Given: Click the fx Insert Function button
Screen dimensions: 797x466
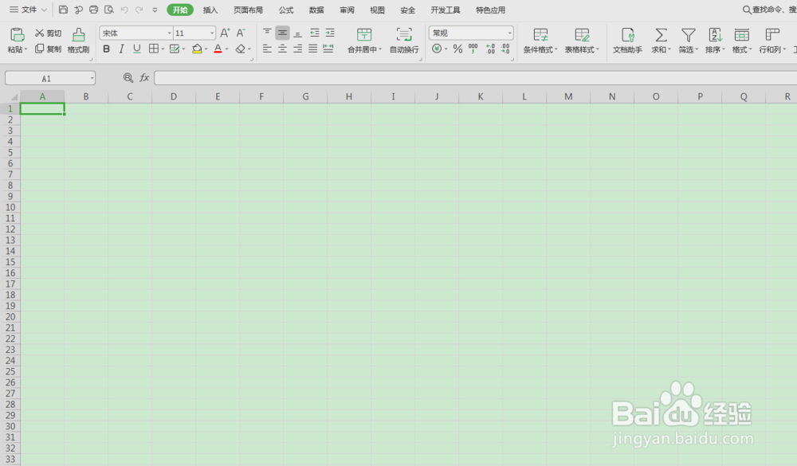Looking at the screenshot, I should pyautogui.click(x=144, y=78).
